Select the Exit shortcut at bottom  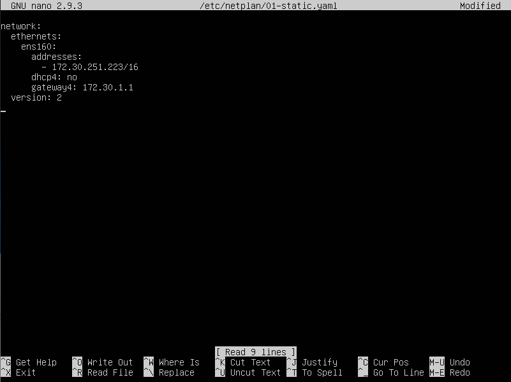click(26, 372)
